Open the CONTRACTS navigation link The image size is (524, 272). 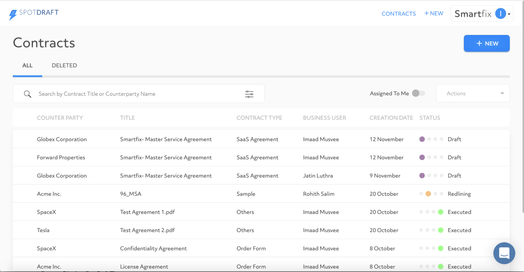[398, 13]
